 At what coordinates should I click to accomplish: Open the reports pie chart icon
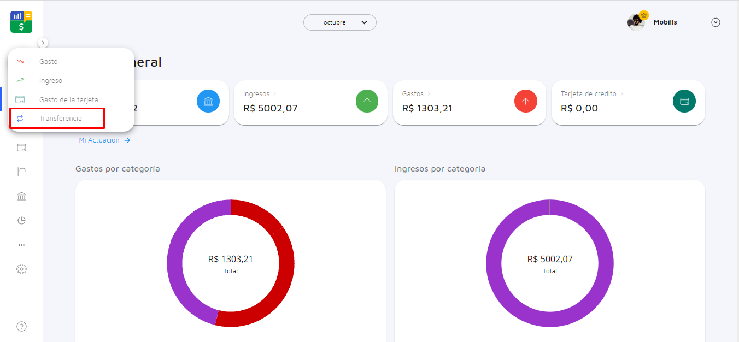point(21,221)
